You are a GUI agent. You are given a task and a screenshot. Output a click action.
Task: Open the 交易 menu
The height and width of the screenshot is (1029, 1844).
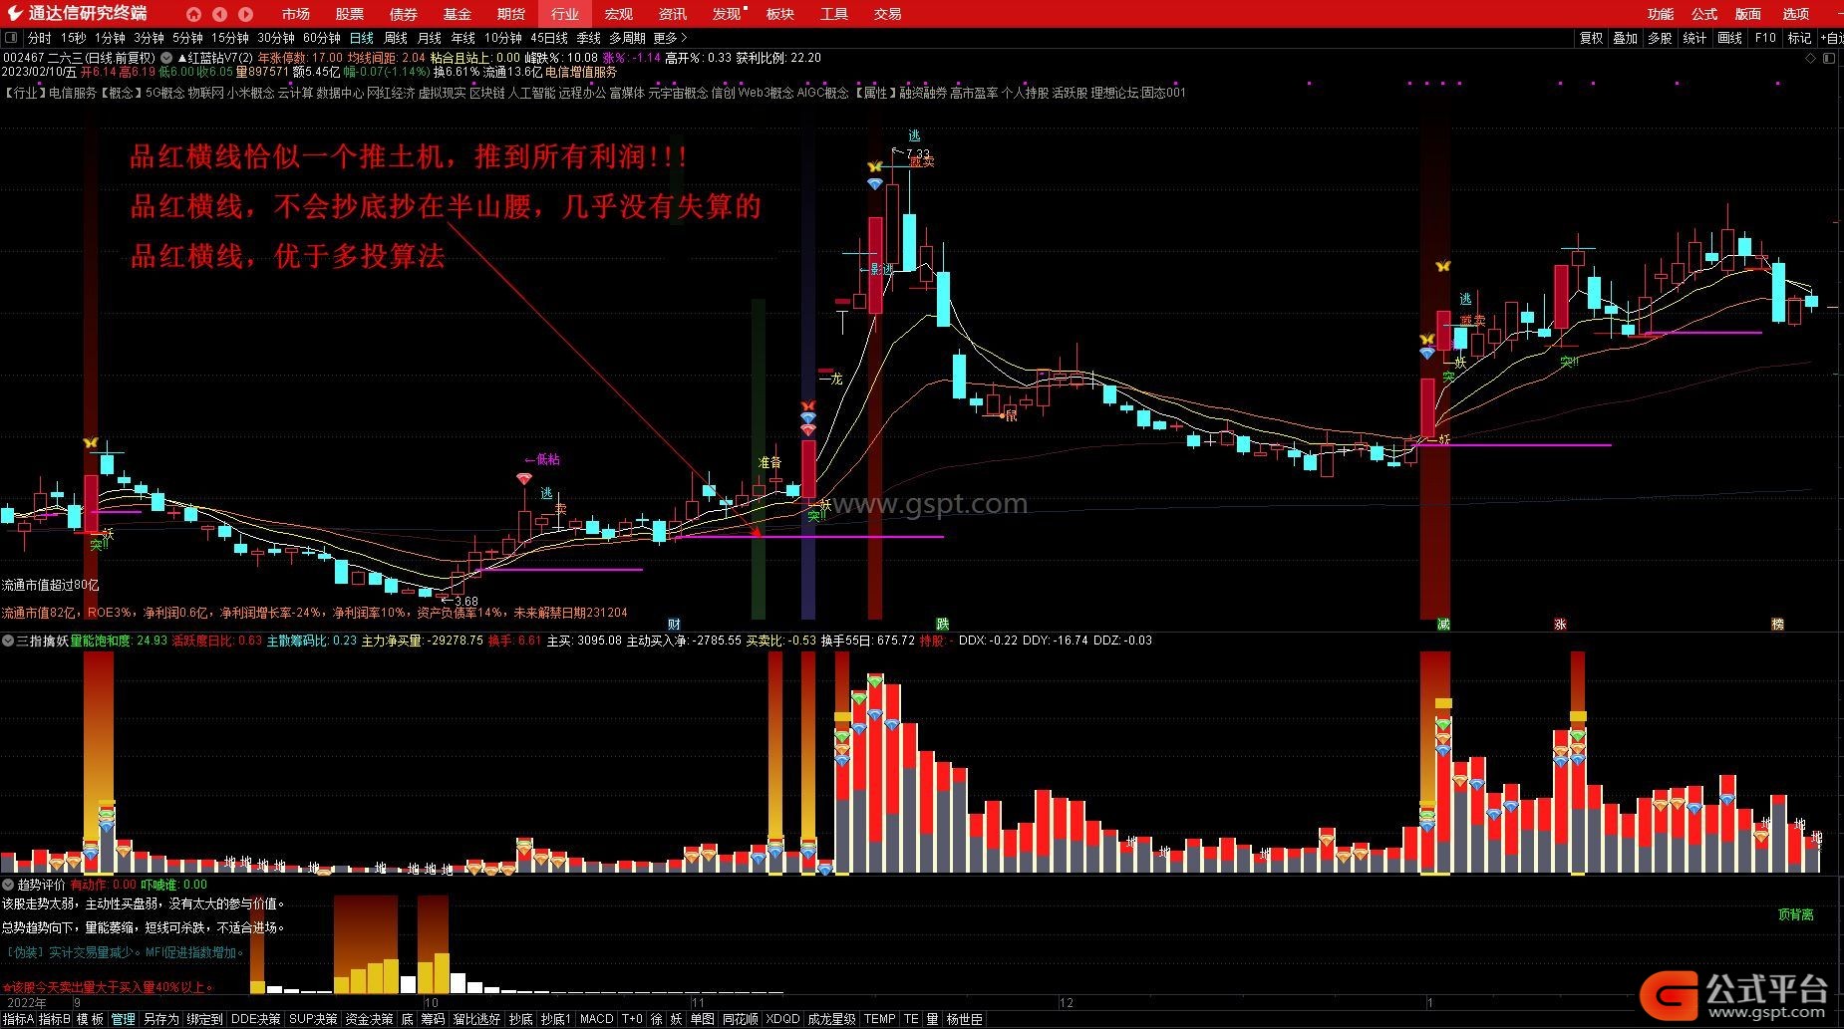point(887,14)
